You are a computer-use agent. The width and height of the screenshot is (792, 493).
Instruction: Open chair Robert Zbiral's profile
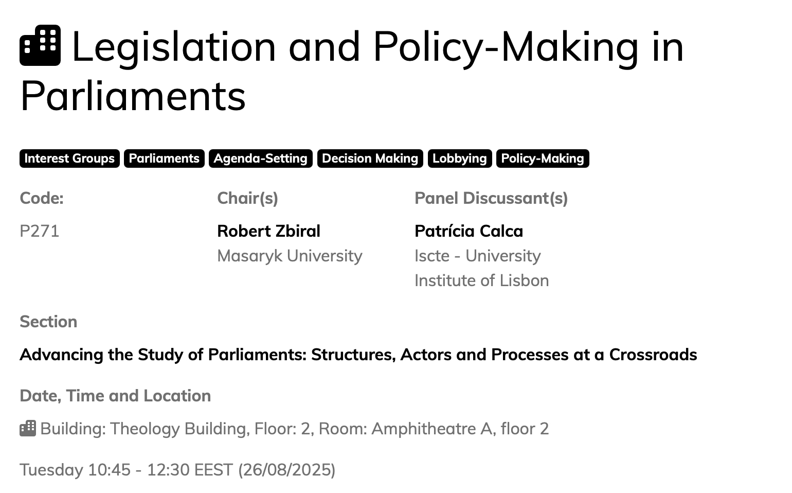[268, 231]
